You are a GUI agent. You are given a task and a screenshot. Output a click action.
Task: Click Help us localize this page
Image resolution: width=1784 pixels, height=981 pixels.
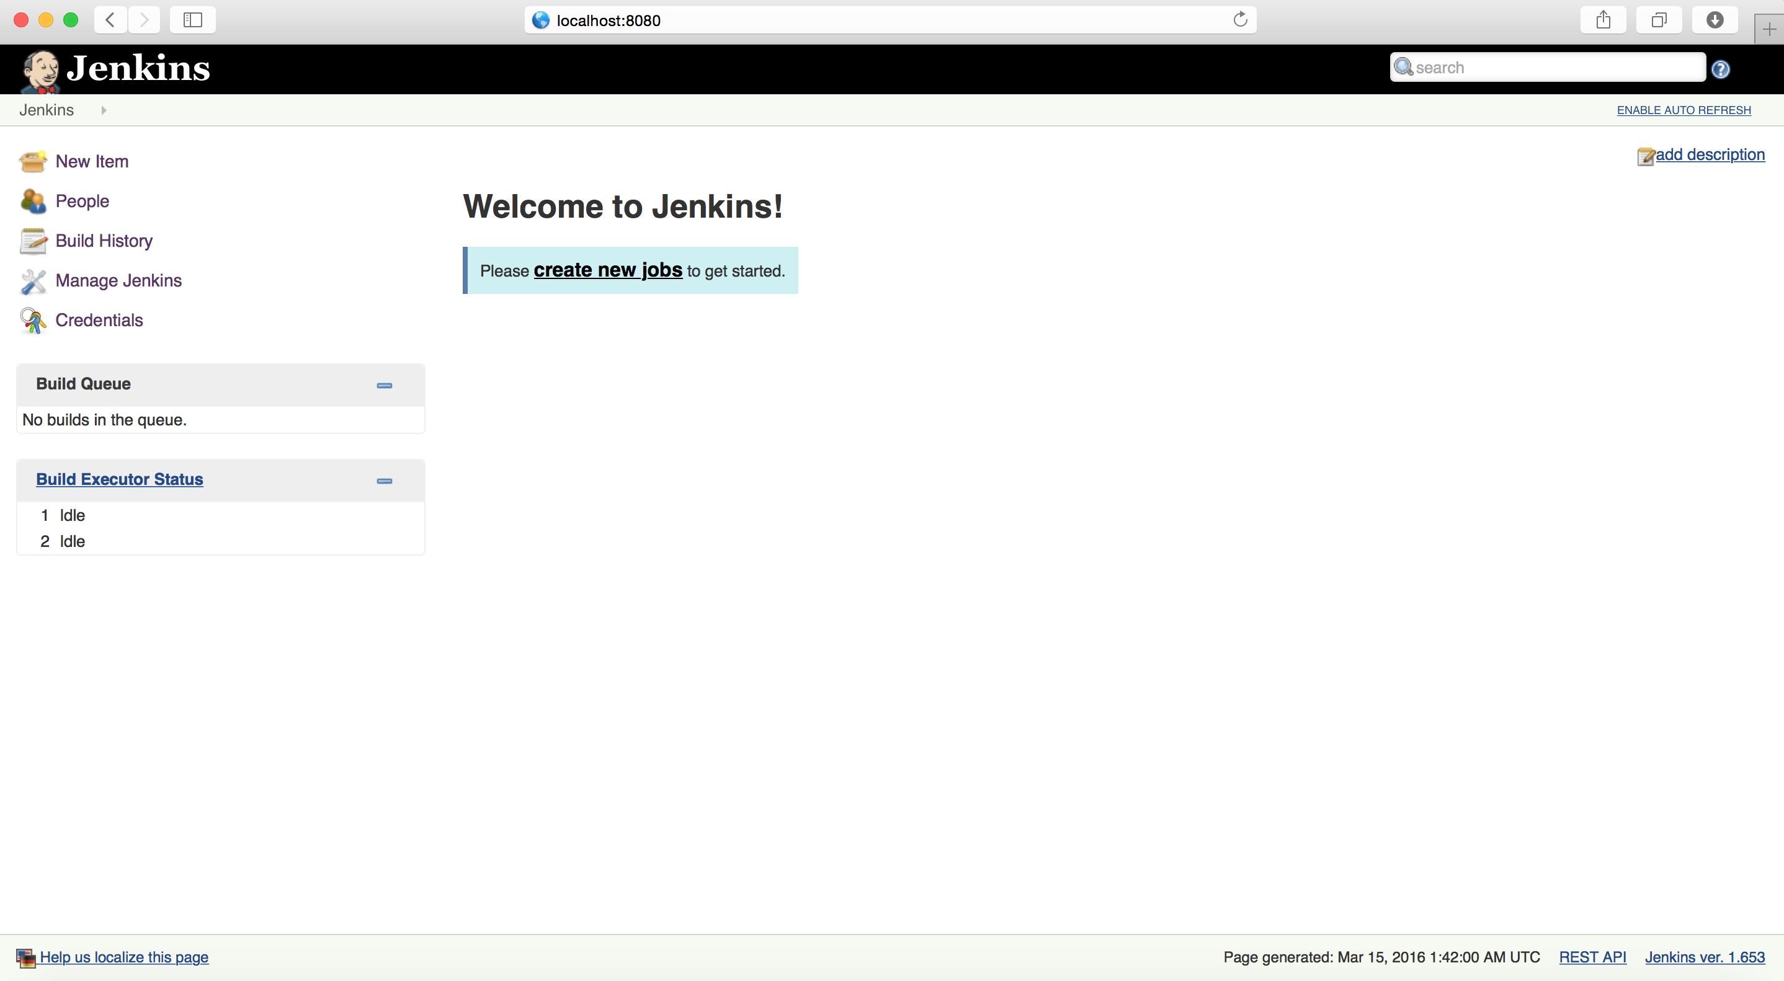point(124,957)
